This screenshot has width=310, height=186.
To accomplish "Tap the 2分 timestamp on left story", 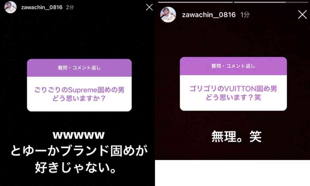I will point(70,7).
